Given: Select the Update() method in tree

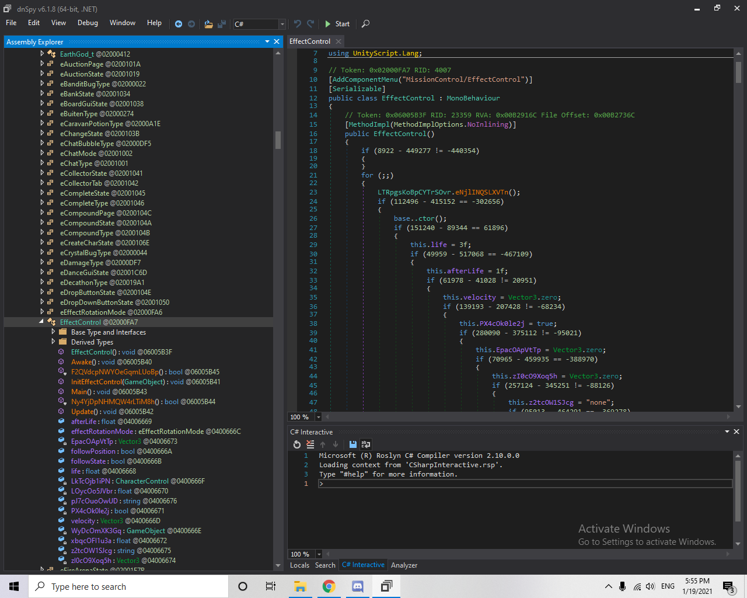Looking at the screenshot, I should tap(113, 412).
